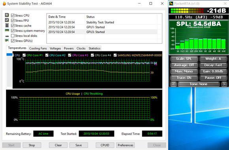This screenshot has height=150, width=229.
Task: Click the FPU icon beside Stress FPU
Action: point(7,20)
